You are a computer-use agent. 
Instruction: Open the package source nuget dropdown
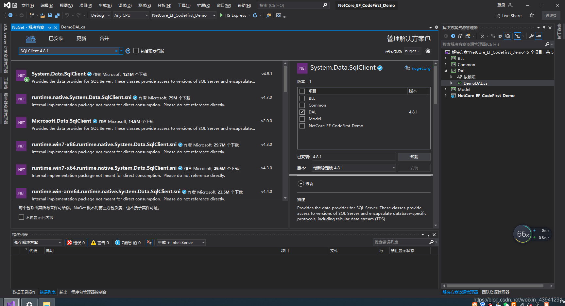point(413,51)
